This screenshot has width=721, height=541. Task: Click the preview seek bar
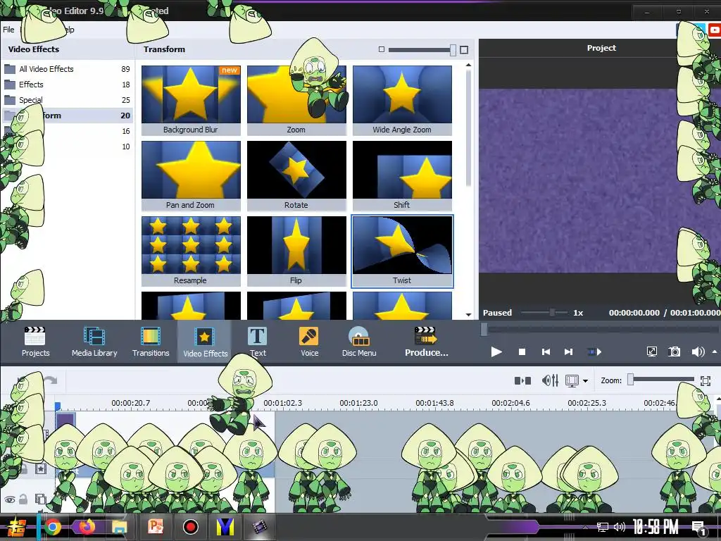point(600,330)
